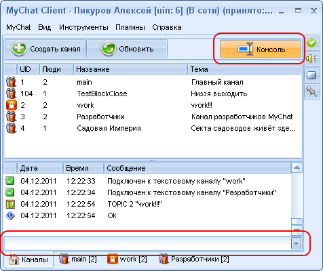Click the blue info icon beside Ok
The width and height of the screenshot is (323, 271).
pos(10,215)
